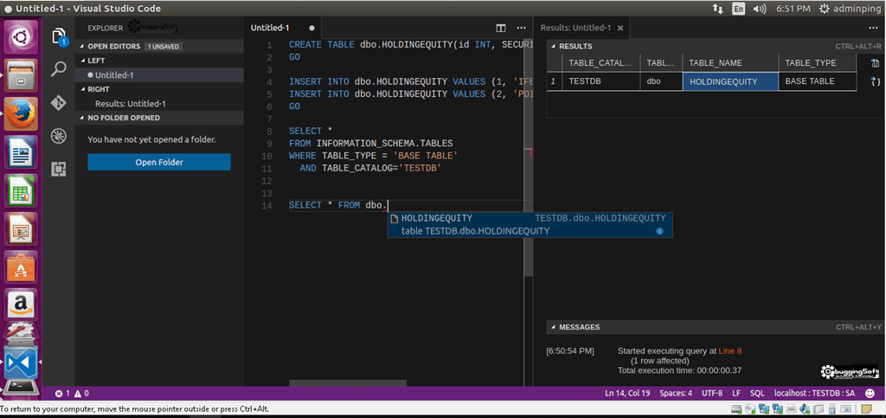This screenshot has width=886, height=418.
Task: Click the volume icon in top panel
Action: pos(760,9)
